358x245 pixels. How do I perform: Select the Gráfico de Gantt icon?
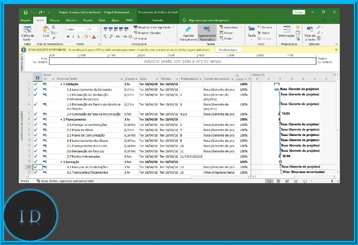[x=27, y=29]
